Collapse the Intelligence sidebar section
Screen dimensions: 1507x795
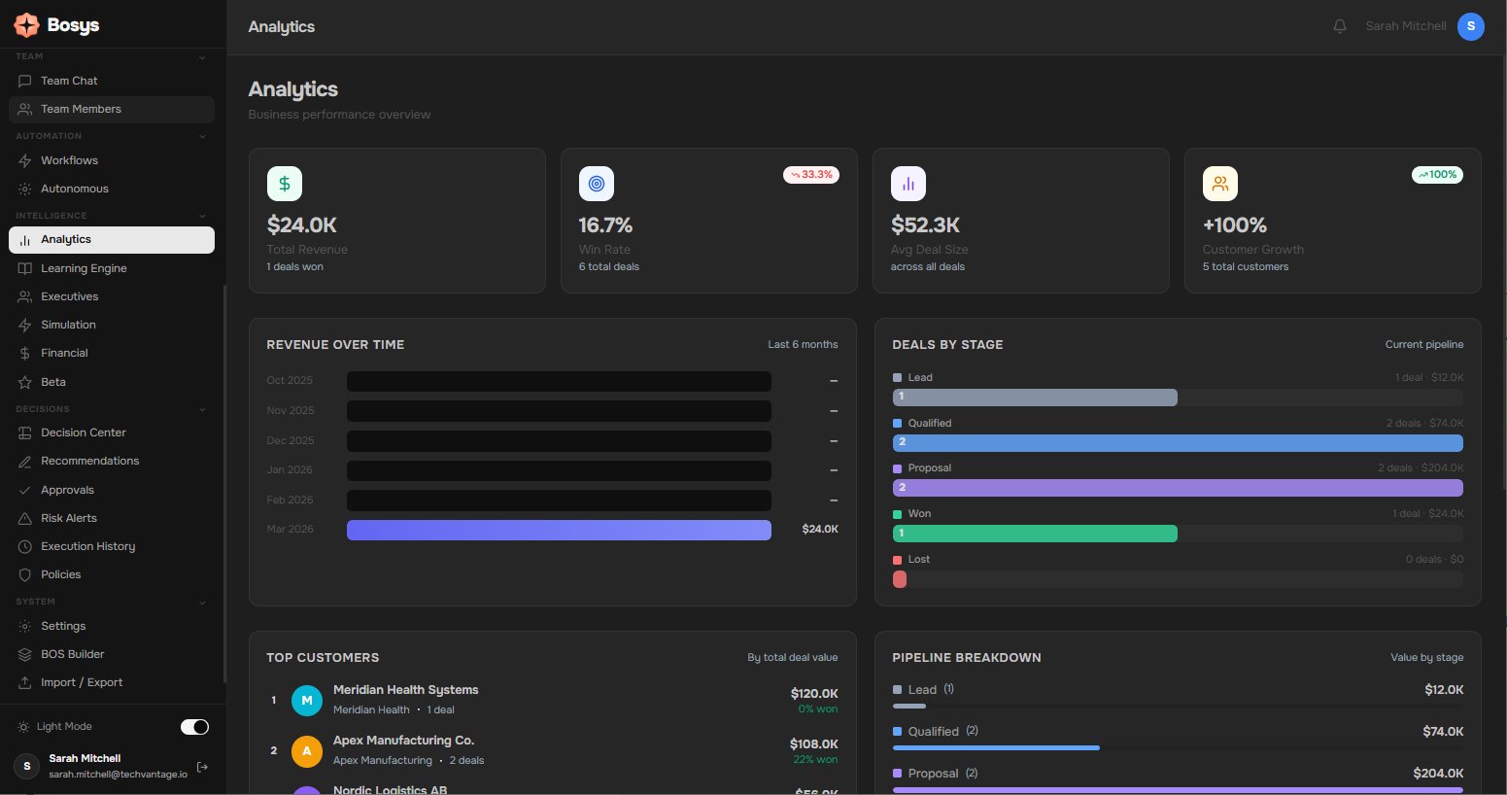point(202,216)
